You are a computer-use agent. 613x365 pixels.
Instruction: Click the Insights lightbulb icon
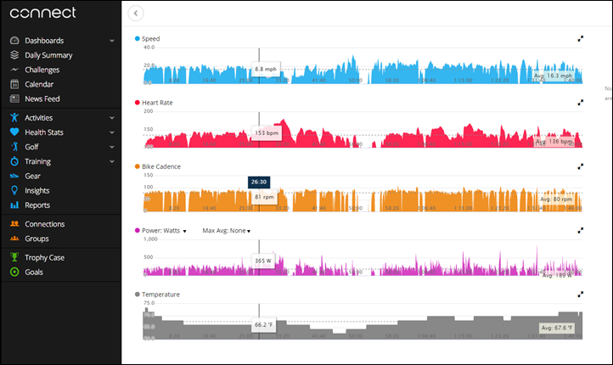[14, 191]
